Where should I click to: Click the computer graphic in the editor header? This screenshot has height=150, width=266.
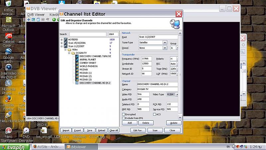point(175,24)
